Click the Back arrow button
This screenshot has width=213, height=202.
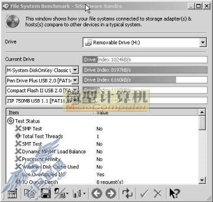(x=96, y=194)
